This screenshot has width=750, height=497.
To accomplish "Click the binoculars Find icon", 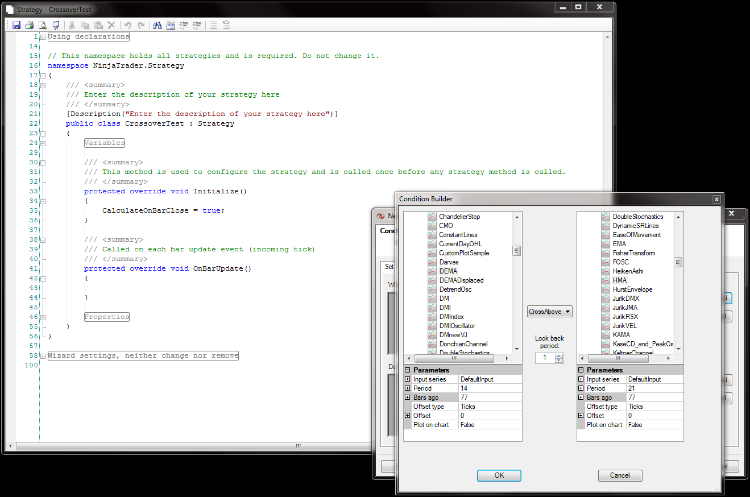I will 157,25.
